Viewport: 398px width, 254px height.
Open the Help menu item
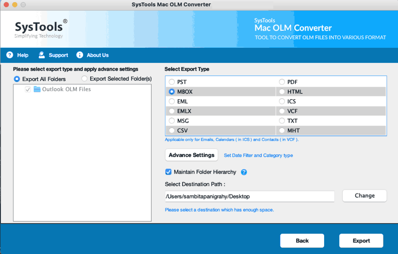click(x=23, y=55)
